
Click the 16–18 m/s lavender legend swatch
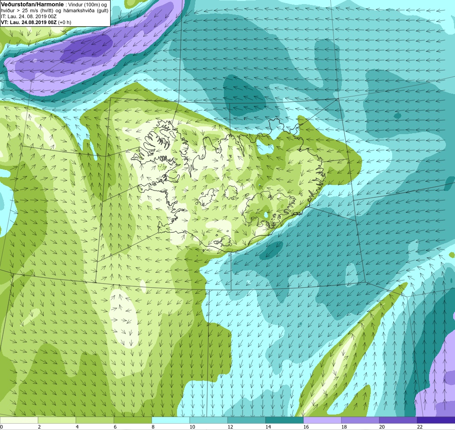[322, 420]
